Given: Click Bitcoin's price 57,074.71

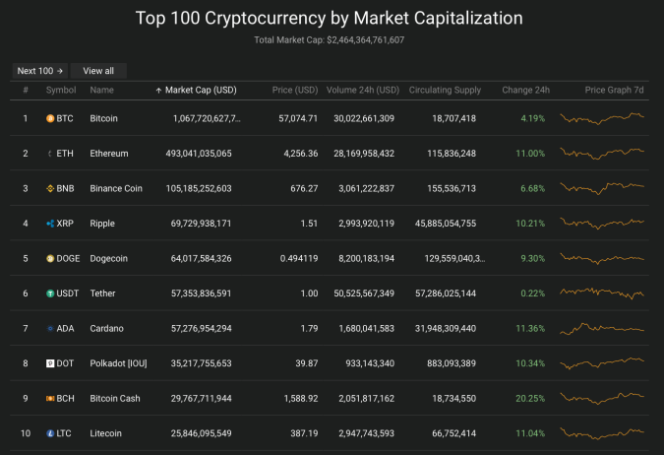Looking at the screenshot, I should [x=298, y=118].
